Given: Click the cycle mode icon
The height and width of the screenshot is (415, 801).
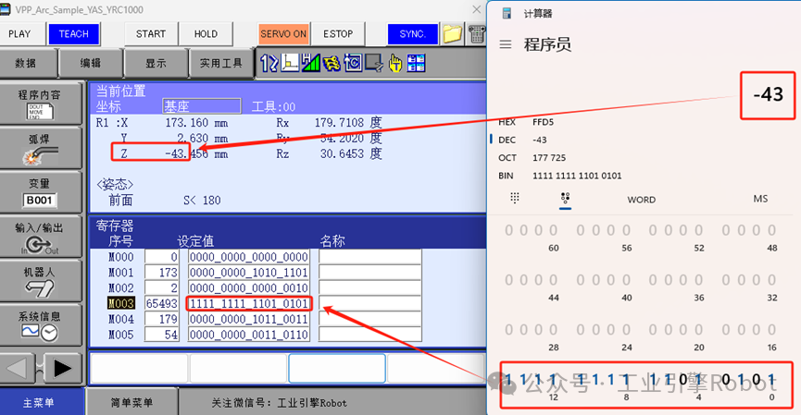Looking at the screenshot, I should [x=353, y=63].
